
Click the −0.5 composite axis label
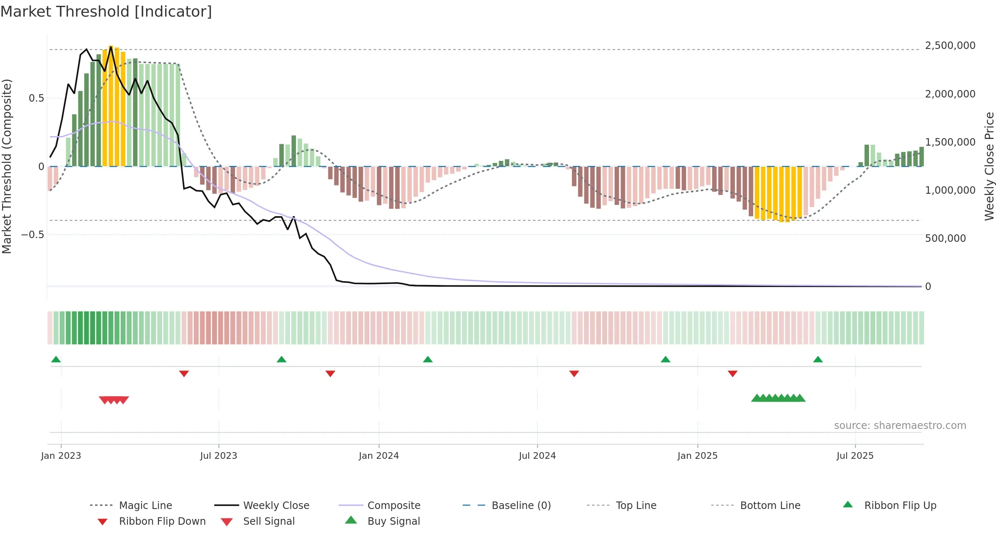[33, 235]
